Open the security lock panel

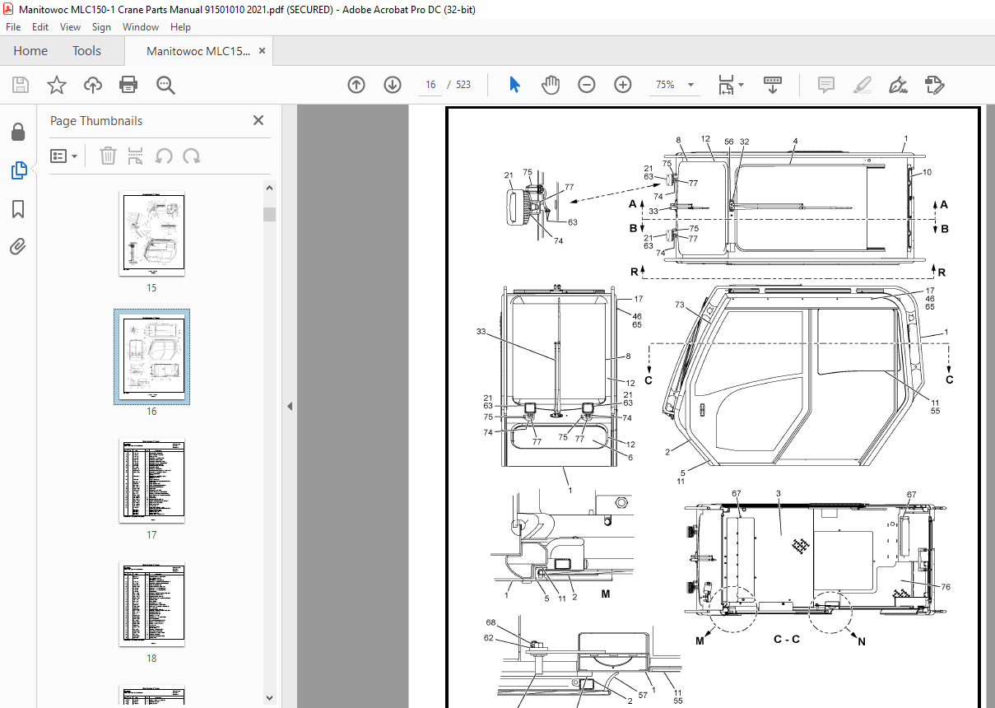pos(18,133)
